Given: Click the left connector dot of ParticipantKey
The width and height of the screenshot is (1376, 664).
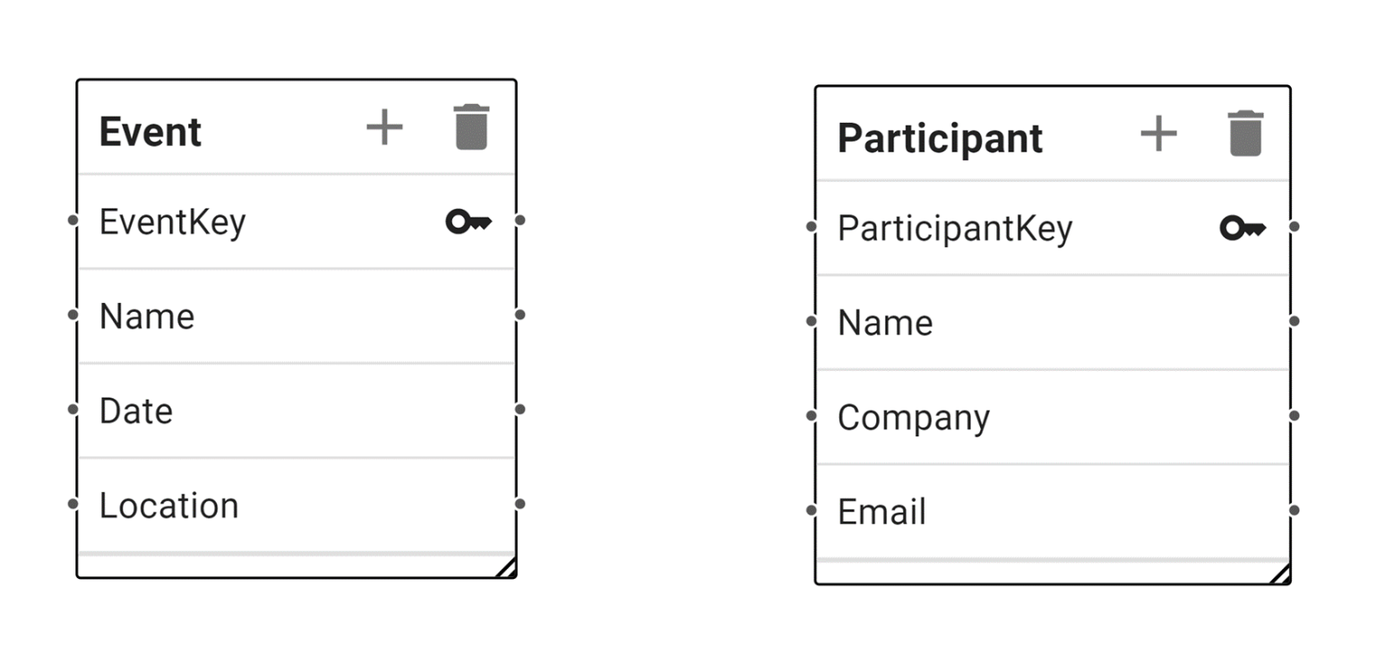Looking at the screenshot, I should 812,227.
